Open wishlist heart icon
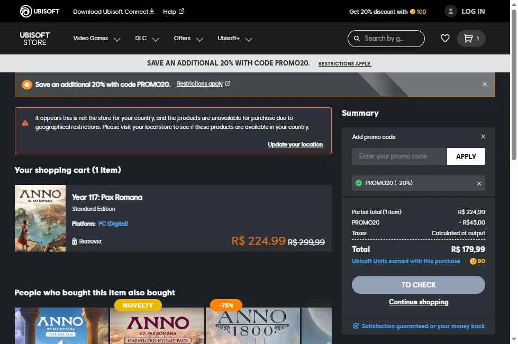This screenshot has height=344, width=518. (x=445, y=38)
